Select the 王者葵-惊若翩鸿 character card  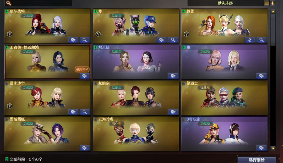click(47, 62)
